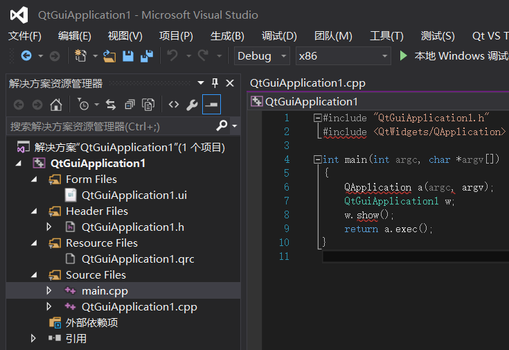This screenshot has width=509, height=350.
Task: Select main.cpp in Source Files
Action: click(105, 291)
